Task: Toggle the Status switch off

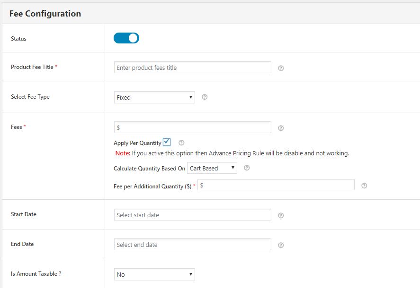Action: coord(126,38)
